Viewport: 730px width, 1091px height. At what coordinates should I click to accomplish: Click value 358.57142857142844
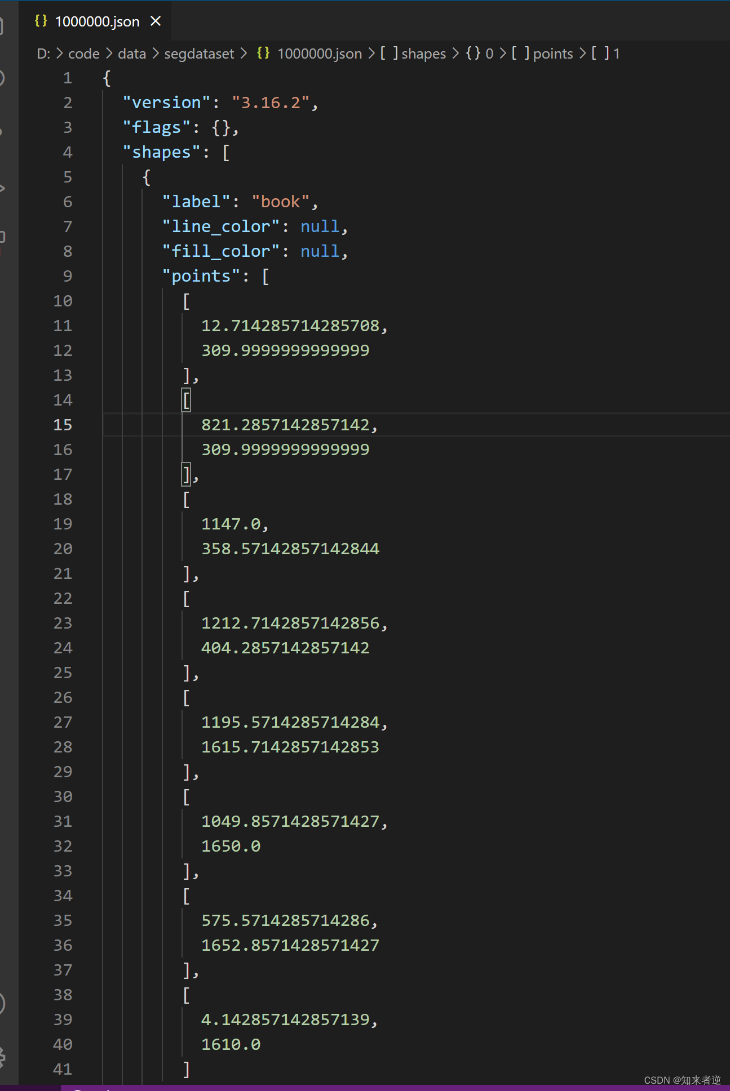tap(290, 549)
